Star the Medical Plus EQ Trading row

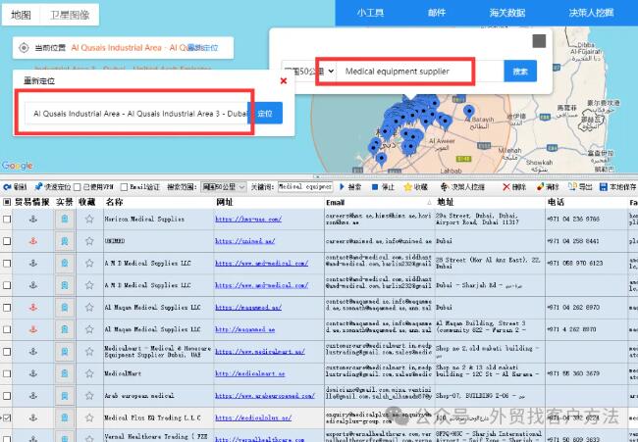pos(89,417)
